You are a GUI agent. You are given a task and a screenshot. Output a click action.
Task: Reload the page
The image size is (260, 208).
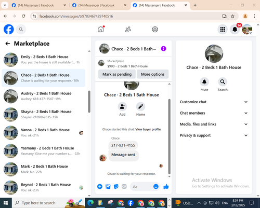click(23, 16)
